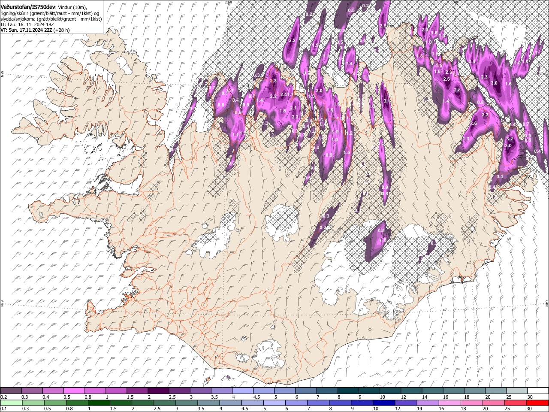Viewport: 549px width, 412px height.
Task: Click the upper-row swatch labeled 0.8
Action: click(95, 391)
